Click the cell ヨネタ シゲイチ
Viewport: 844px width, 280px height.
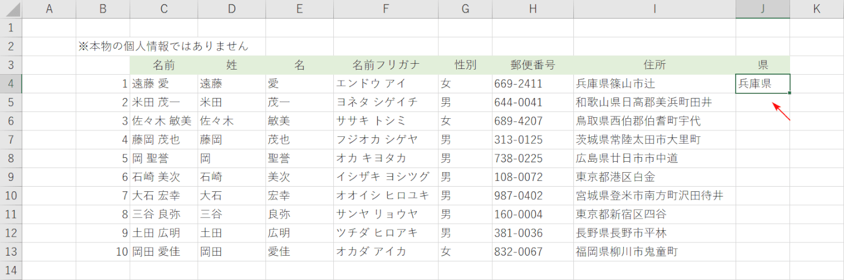[x=386, y=102]
